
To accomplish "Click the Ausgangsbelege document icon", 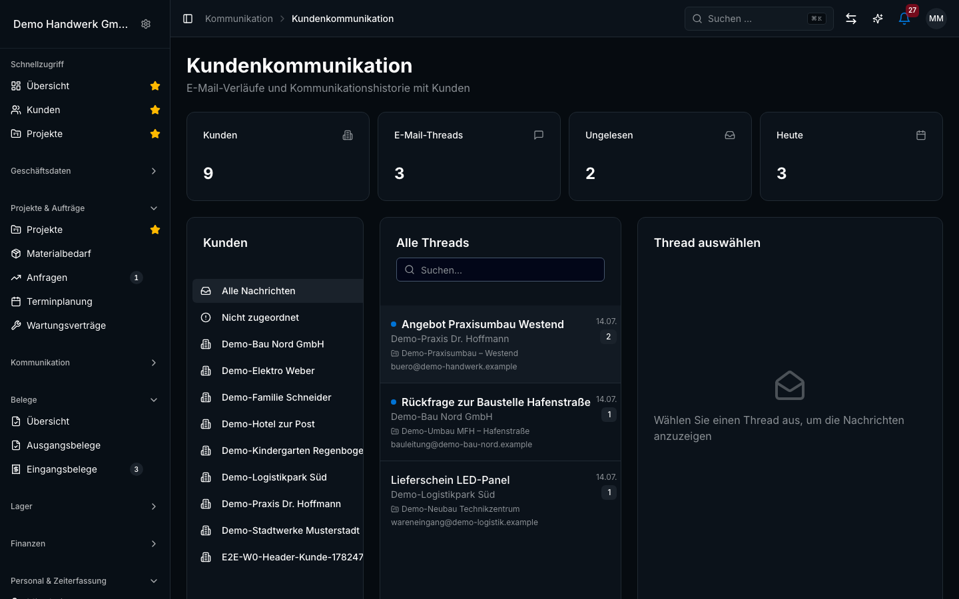I will pyautogui.click(x=16, y=445).
